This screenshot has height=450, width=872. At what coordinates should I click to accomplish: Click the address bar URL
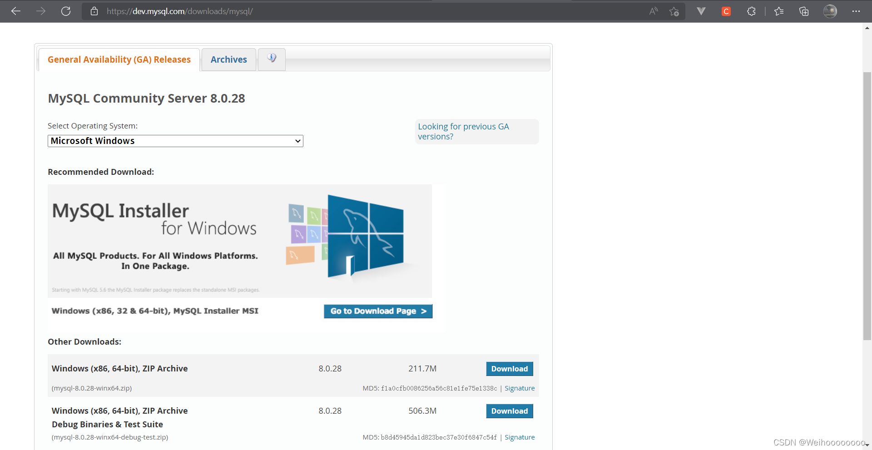pyautogui.click(x=180, y=11)
